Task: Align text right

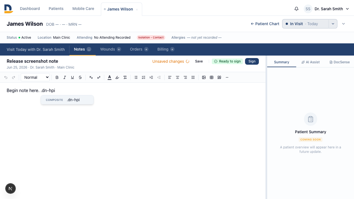Action: click(185, 77)
